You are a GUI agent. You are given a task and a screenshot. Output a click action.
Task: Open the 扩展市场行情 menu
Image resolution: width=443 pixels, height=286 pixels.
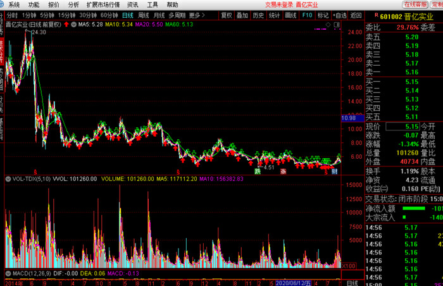coord(103,4)
